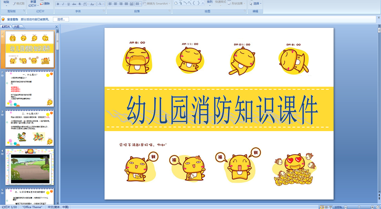Toggle Bold text formatting
The image size is (381, 209).
tap(58, 4)
